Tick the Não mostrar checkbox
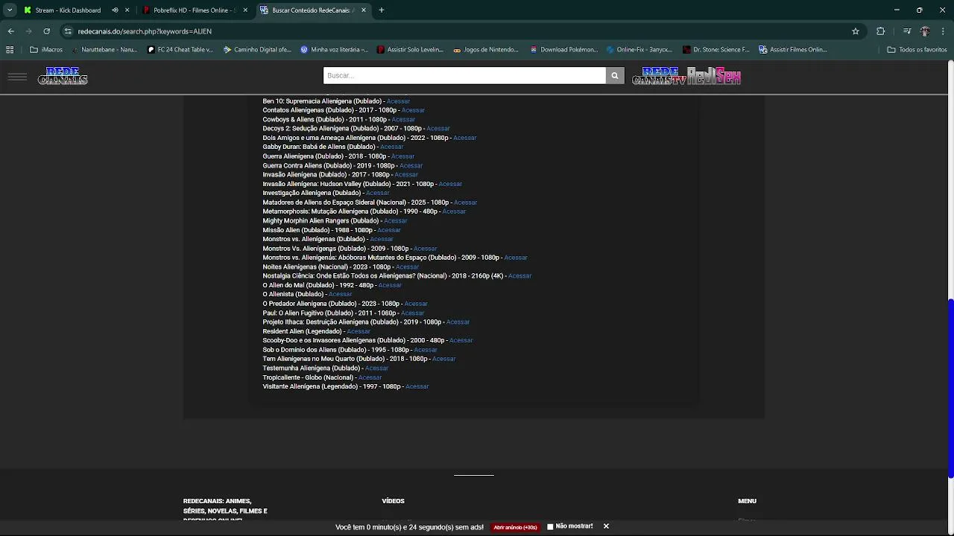This screenshot has height=536, width=954. pyautogui.click(x=550, y=526)
